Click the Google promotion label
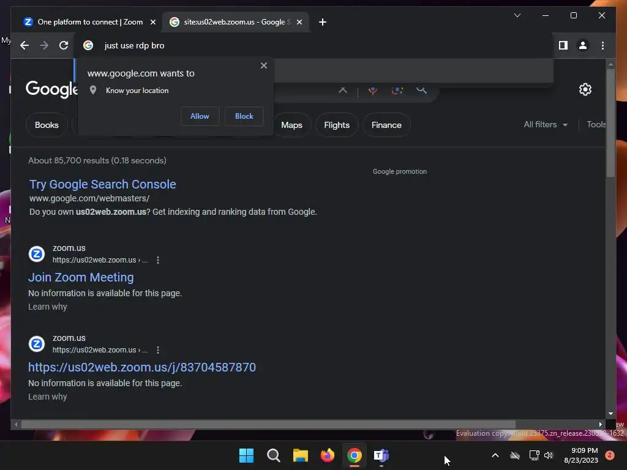The image size is (627, 470). (399, 171)
